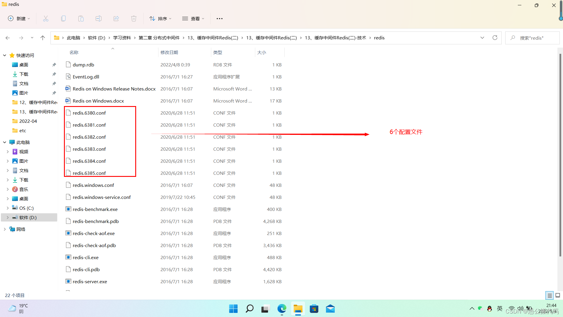
Task: Go up one folder level arrow
Action: pyautogui.click(x=43, y=38)
